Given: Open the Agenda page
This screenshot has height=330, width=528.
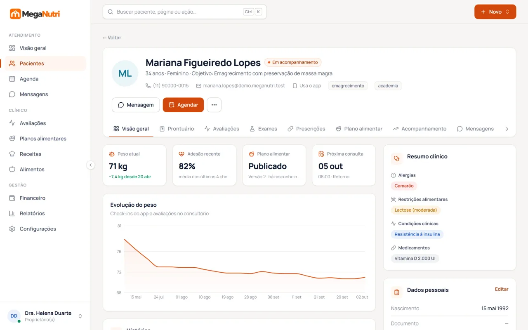Looking at the screenshot, I should (x=45, y=79).
